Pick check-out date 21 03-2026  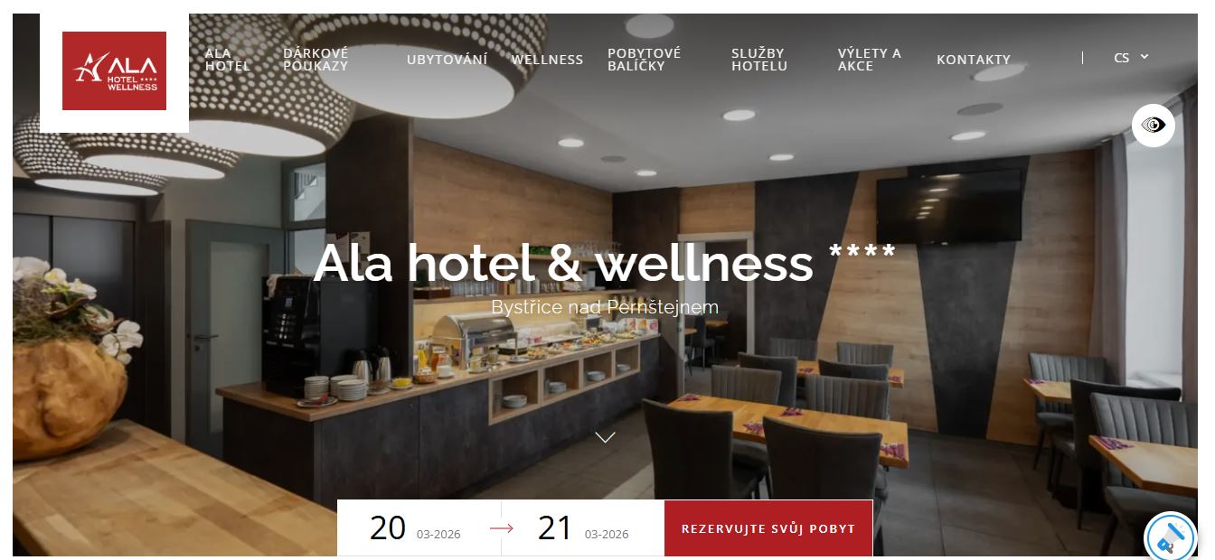[x=583, y=528]
